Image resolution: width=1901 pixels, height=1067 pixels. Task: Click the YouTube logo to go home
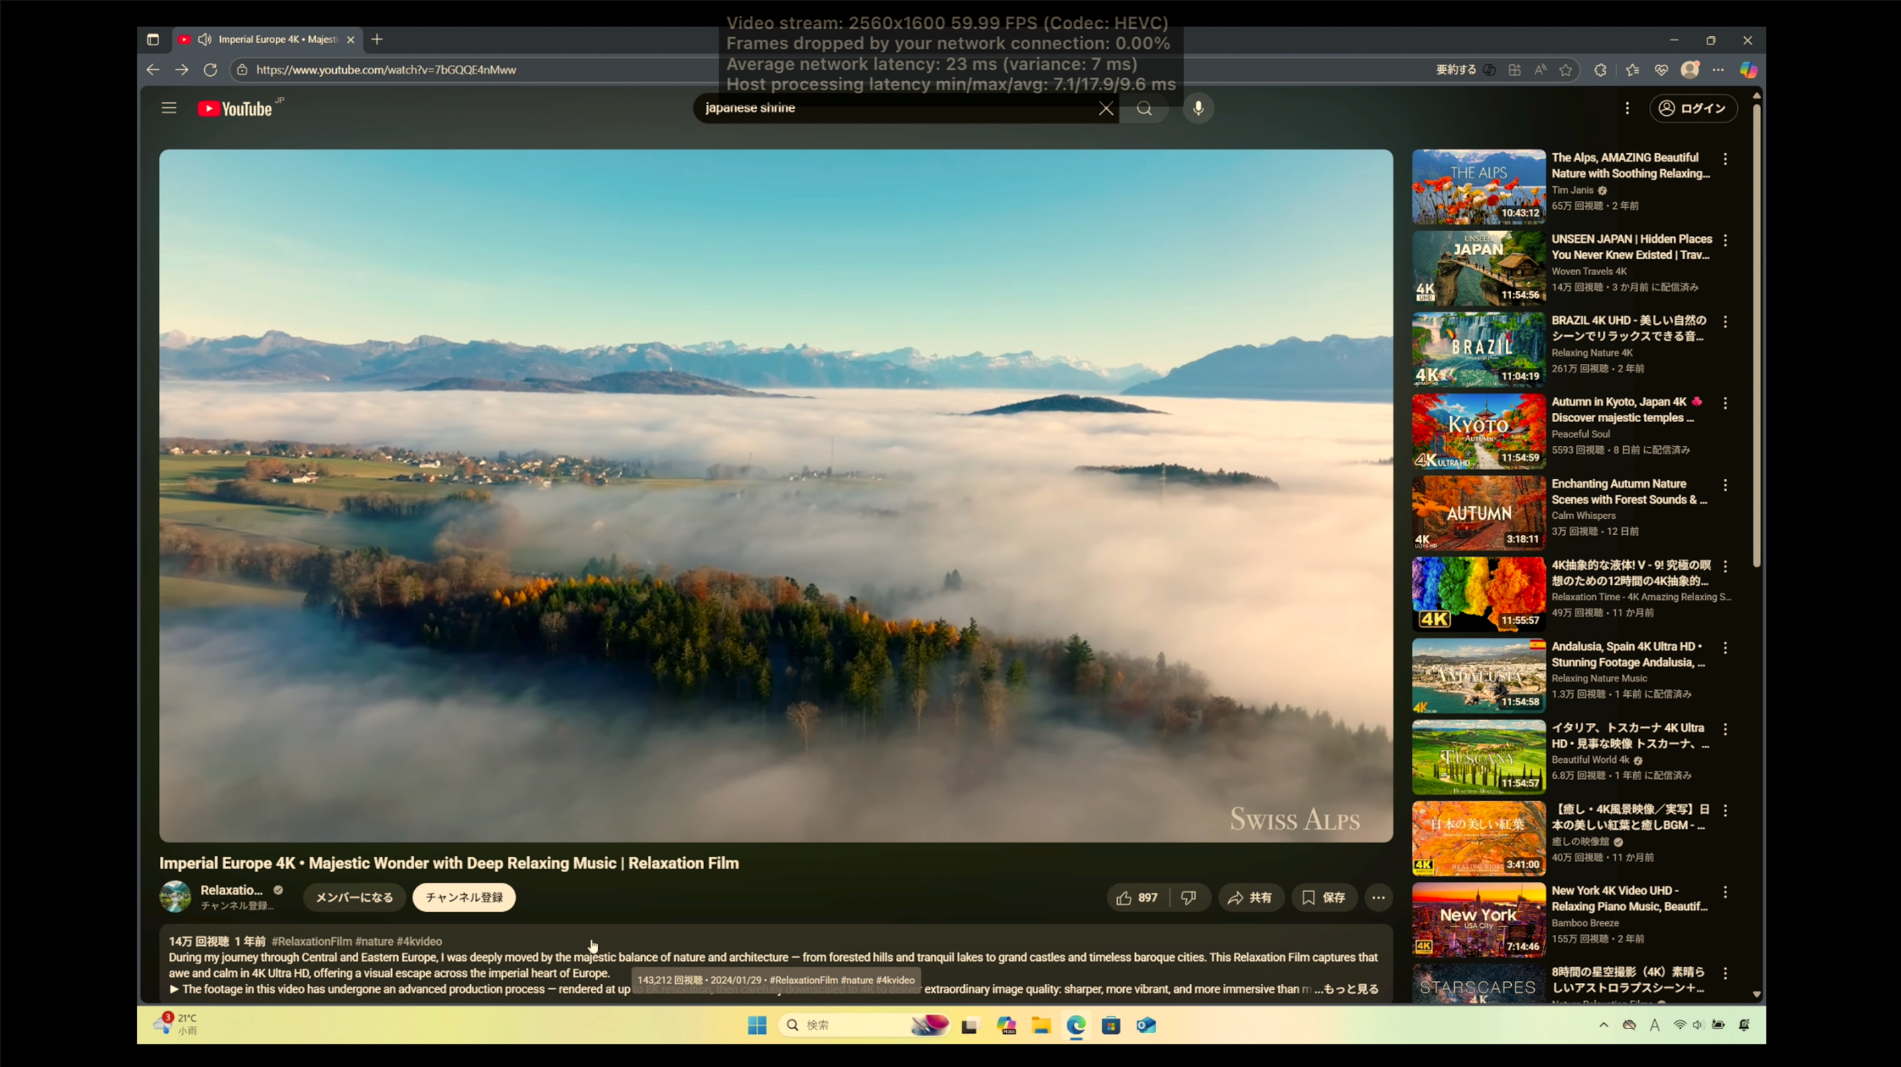click(235, 109)
